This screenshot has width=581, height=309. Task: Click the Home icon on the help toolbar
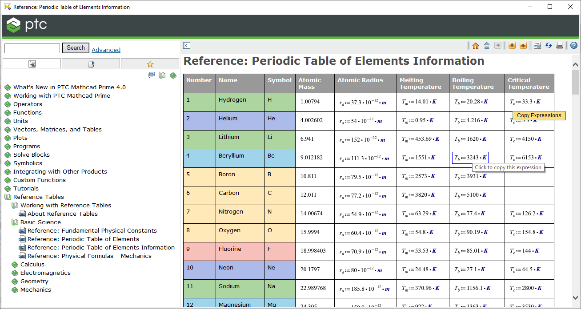point(475,45)
